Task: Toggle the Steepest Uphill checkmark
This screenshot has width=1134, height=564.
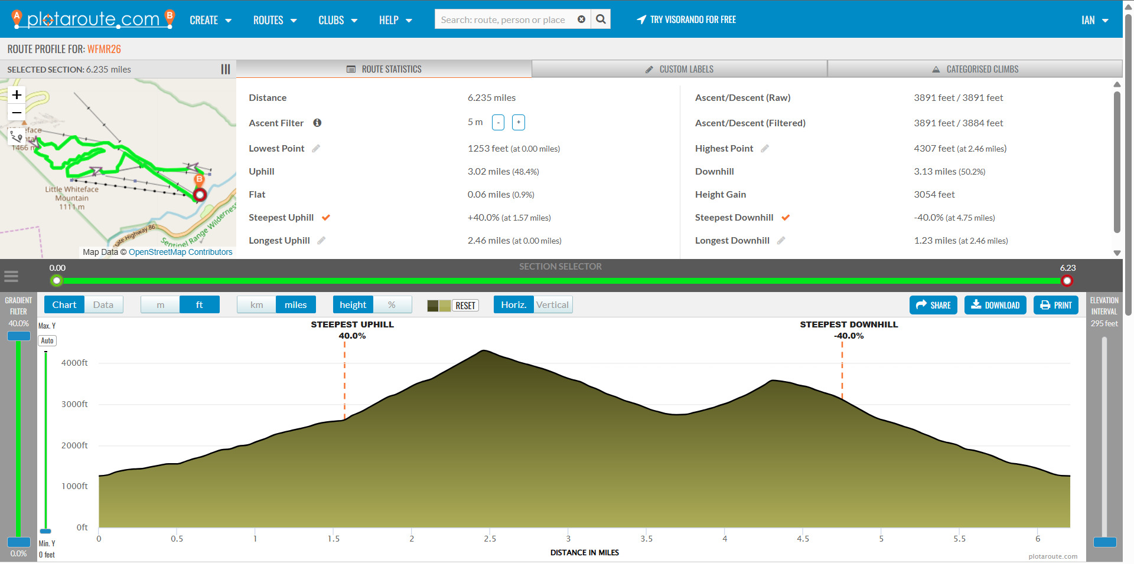Action: click(x=326, y=218)
